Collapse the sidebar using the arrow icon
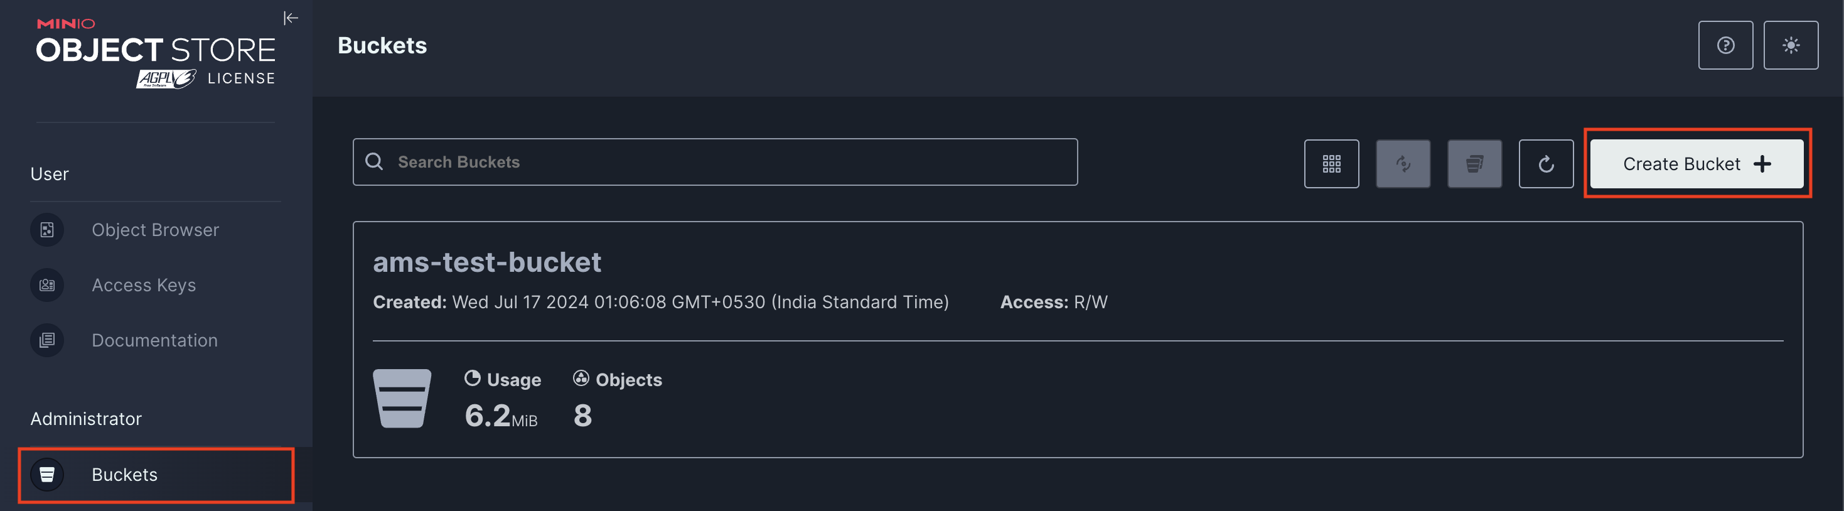The width and height of the screenshot is (1844, 511). point(291,18)
